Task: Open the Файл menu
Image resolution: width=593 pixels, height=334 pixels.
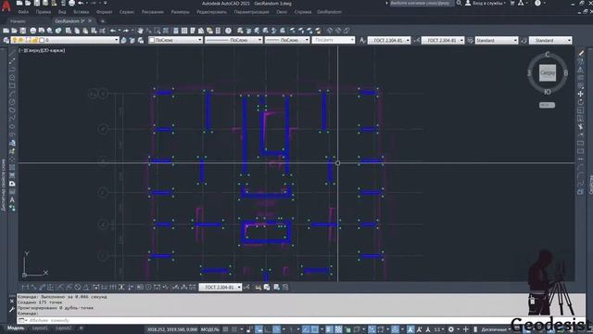Action: click(22, 12)
